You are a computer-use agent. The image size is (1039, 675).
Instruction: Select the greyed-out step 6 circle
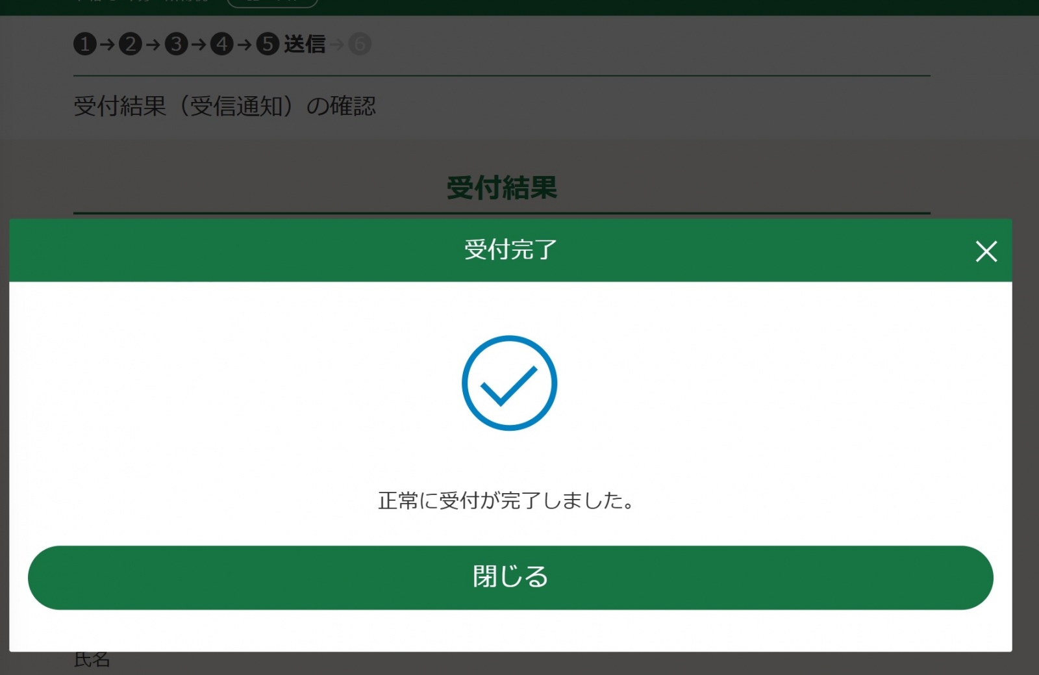(x=360, y=44)
